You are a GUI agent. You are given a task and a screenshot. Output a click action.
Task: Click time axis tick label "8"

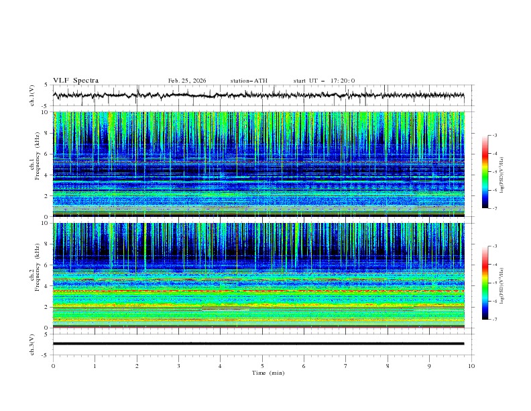click(x=388, y=366)
